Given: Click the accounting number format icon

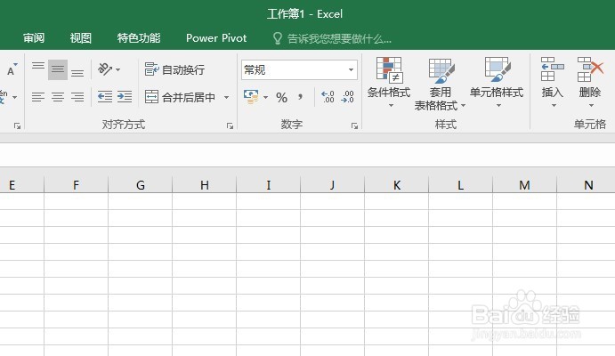Looking at the screenshot, I should tap(251, 97).
